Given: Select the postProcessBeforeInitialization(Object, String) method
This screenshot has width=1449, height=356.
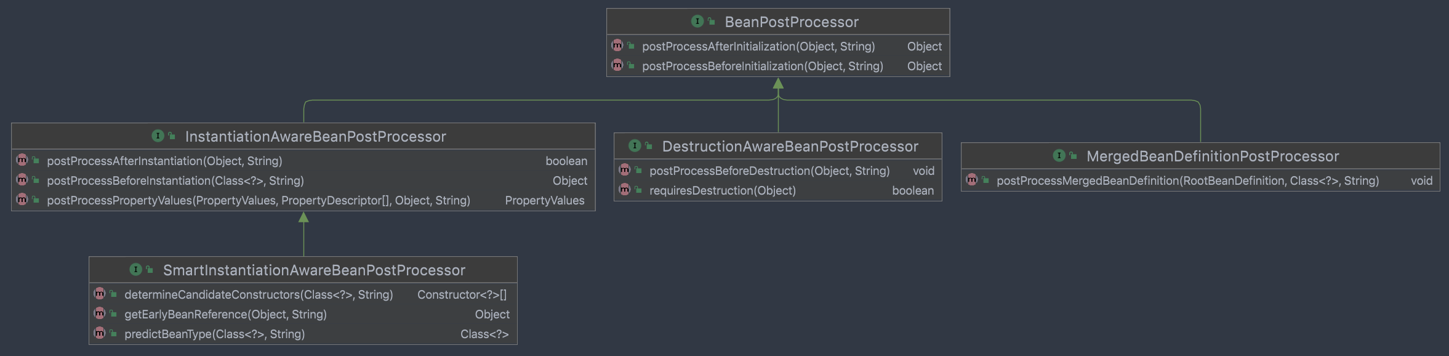Looking at the screenshot, I should pos(762,66).
